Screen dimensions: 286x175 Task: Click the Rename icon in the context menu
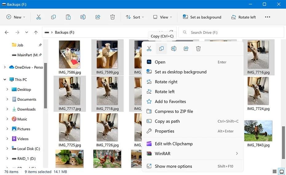coord(174,49)
